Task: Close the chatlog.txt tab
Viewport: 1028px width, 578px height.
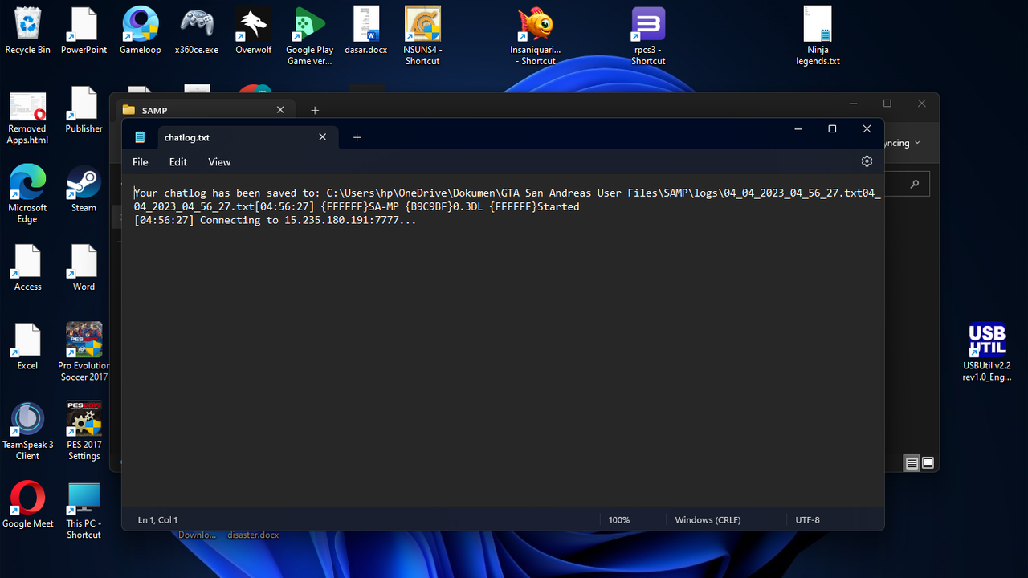Action: click(x=322, y=137)
